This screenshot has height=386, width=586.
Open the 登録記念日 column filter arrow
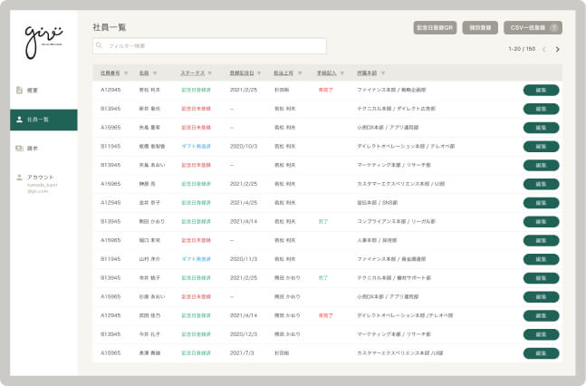261,72
